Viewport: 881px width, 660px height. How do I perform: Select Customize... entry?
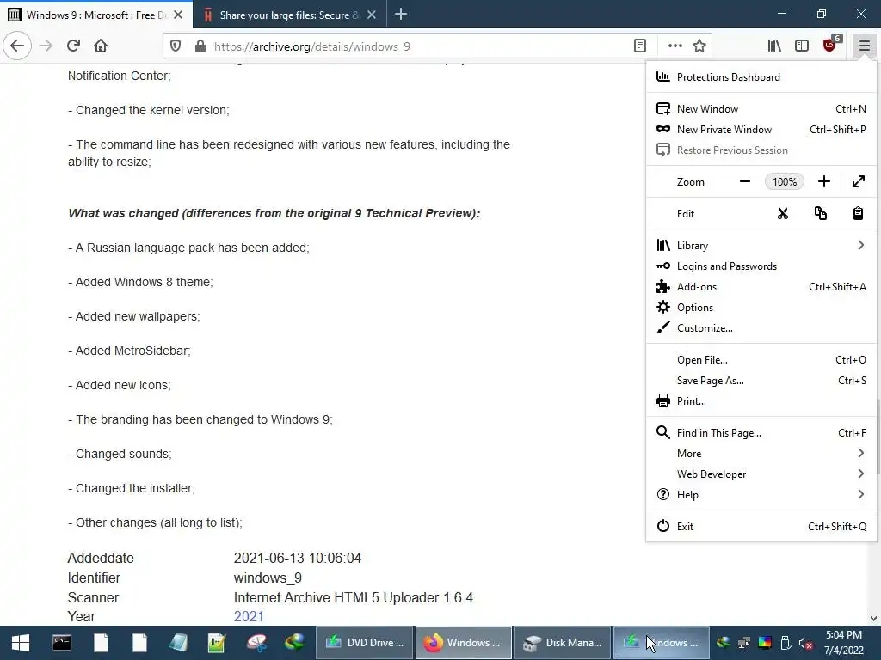(761, 328)
